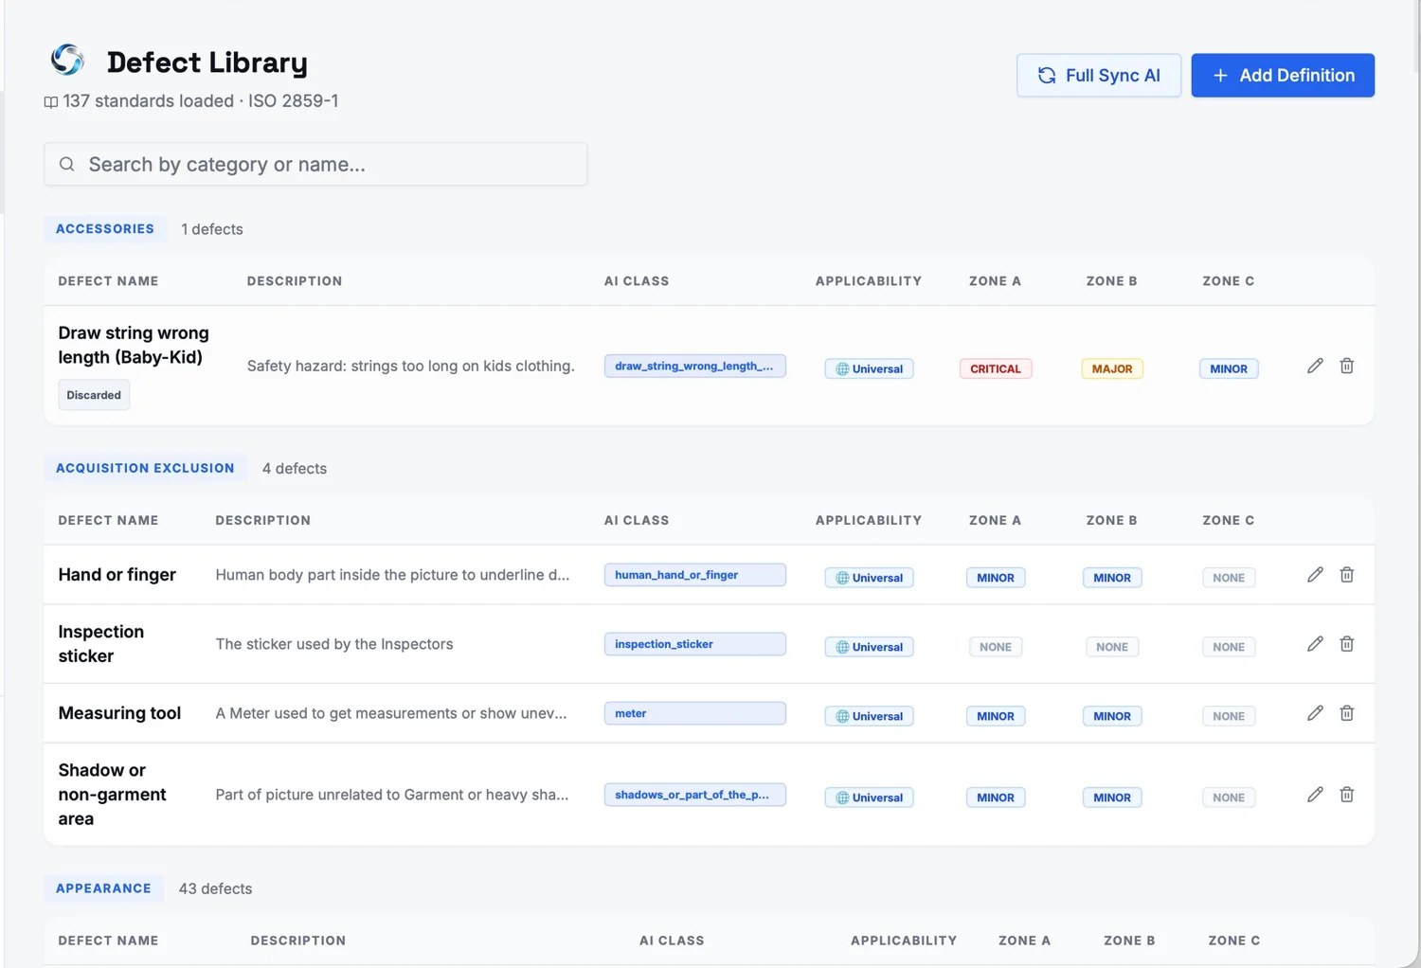The width and height of the screenshot is (1421, 968).
Task: Edit the Hand or finger defect
Action: (1315, 574)
